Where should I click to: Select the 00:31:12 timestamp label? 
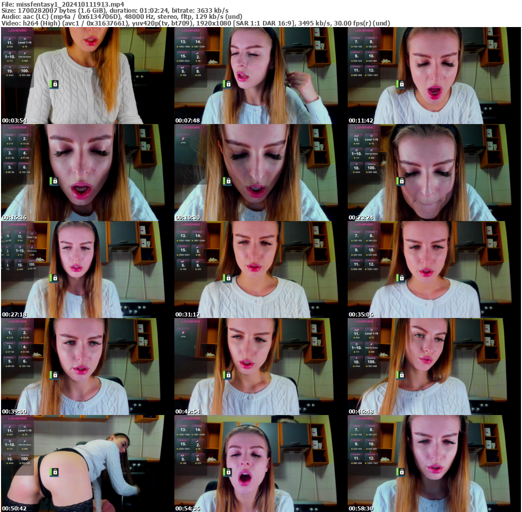pos(188,314)
